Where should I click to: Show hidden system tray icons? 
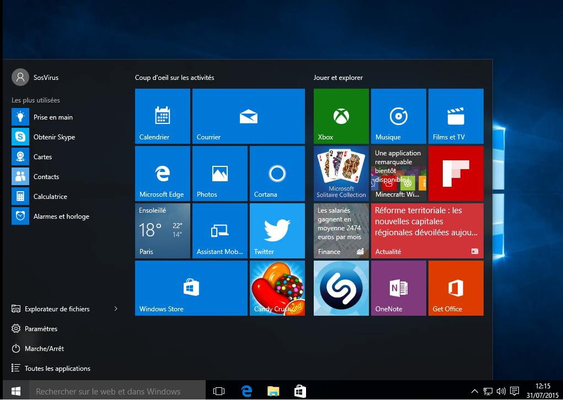pos(475,391)
